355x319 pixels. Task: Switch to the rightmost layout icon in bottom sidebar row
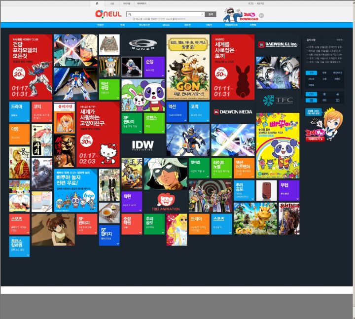(337, 100)
